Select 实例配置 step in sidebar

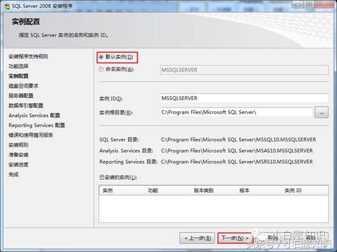pos(18,76)
